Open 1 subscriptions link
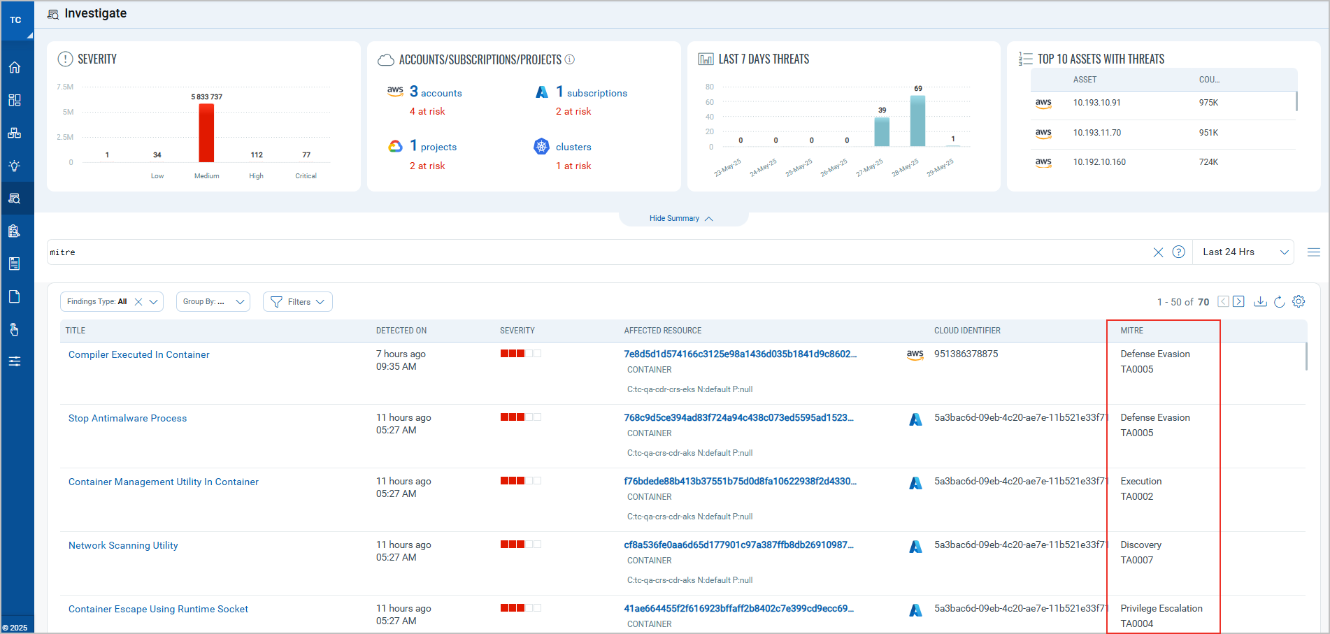The height and width of the screenshot is (634, 1330). click(592, 92)
